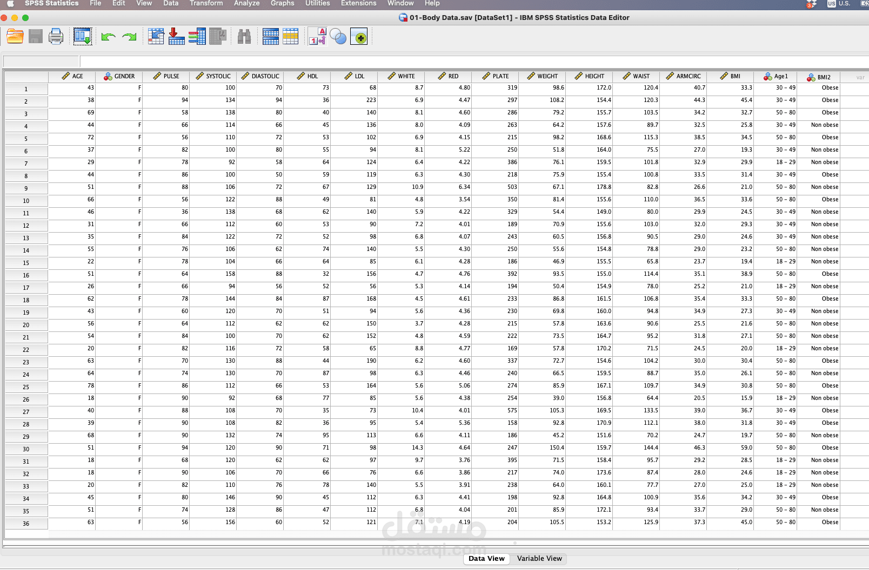The height and width of the screenshot is (570, 869).
Task: Open Find with the binoculars icon
Action: [x=244, y=37]
